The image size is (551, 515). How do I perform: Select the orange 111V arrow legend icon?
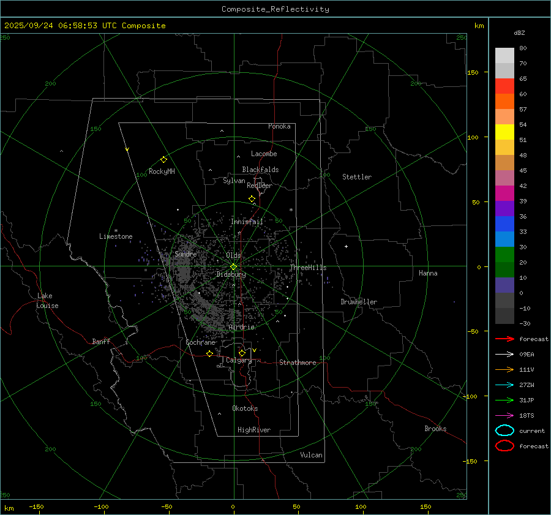[504, 369]
